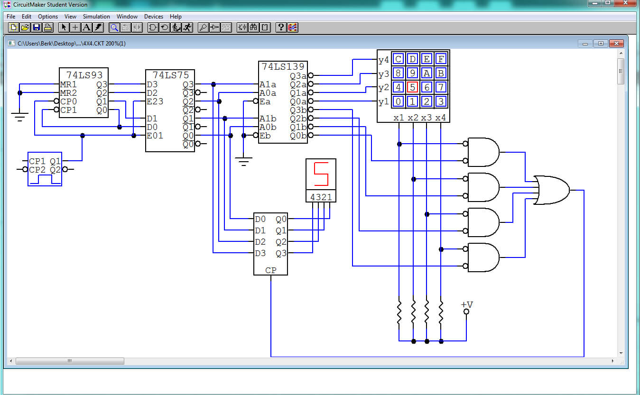Image resolution: width=640 pixels, height=395 pixels.
Task: Click the horizontal scrollbar thumb
Action: pyautogui.click(x=70, y=361)
